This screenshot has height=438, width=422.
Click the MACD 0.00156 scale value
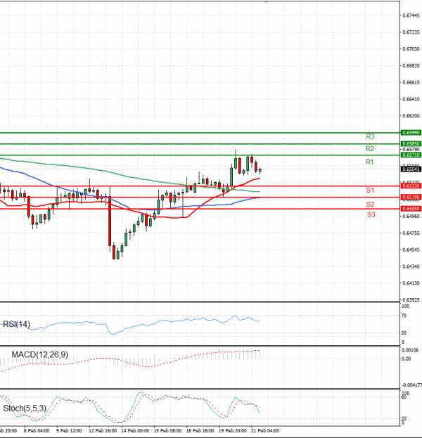pyautogui.click(x=410, y=350)
